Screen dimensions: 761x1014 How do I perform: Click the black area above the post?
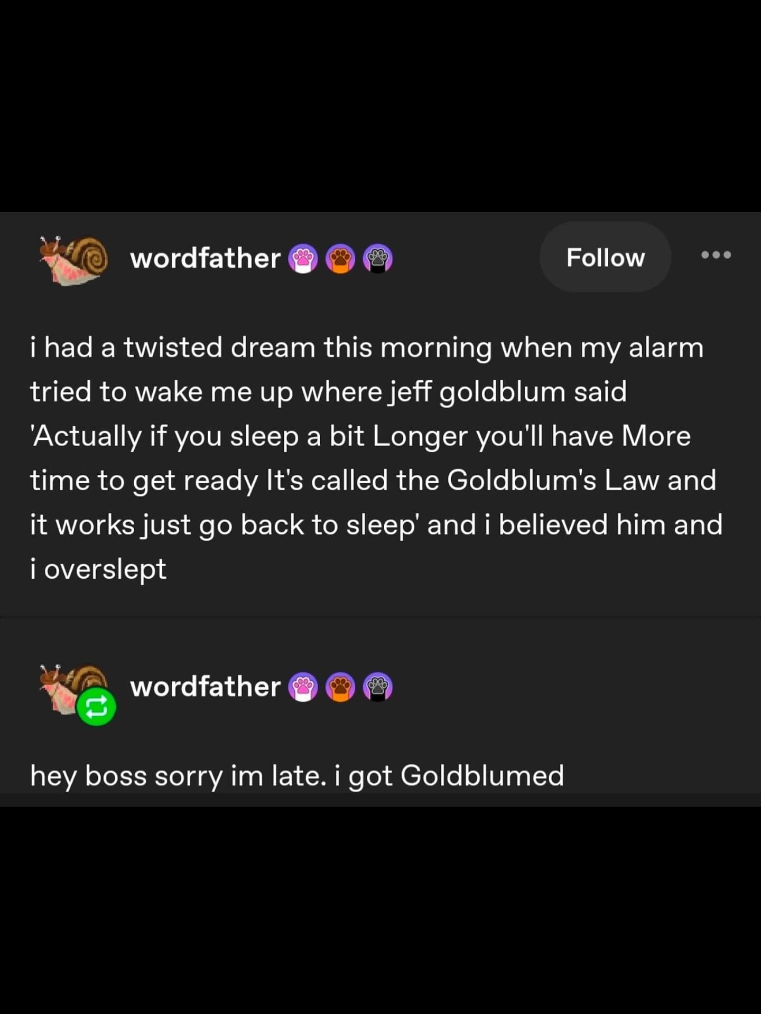click(380, 106)
